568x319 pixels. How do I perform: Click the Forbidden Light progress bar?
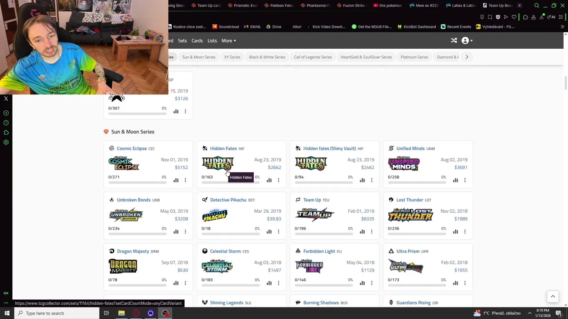click(x=323, y=285)
